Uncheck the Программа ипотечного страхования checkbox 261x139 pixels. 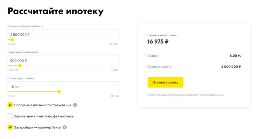pyautogui.click(x=10, y=105)
